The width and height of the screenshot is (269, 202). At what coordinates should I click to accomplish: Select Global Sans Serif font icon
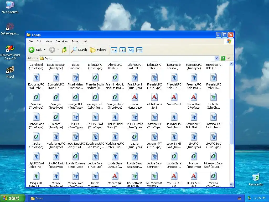point(154,97)
